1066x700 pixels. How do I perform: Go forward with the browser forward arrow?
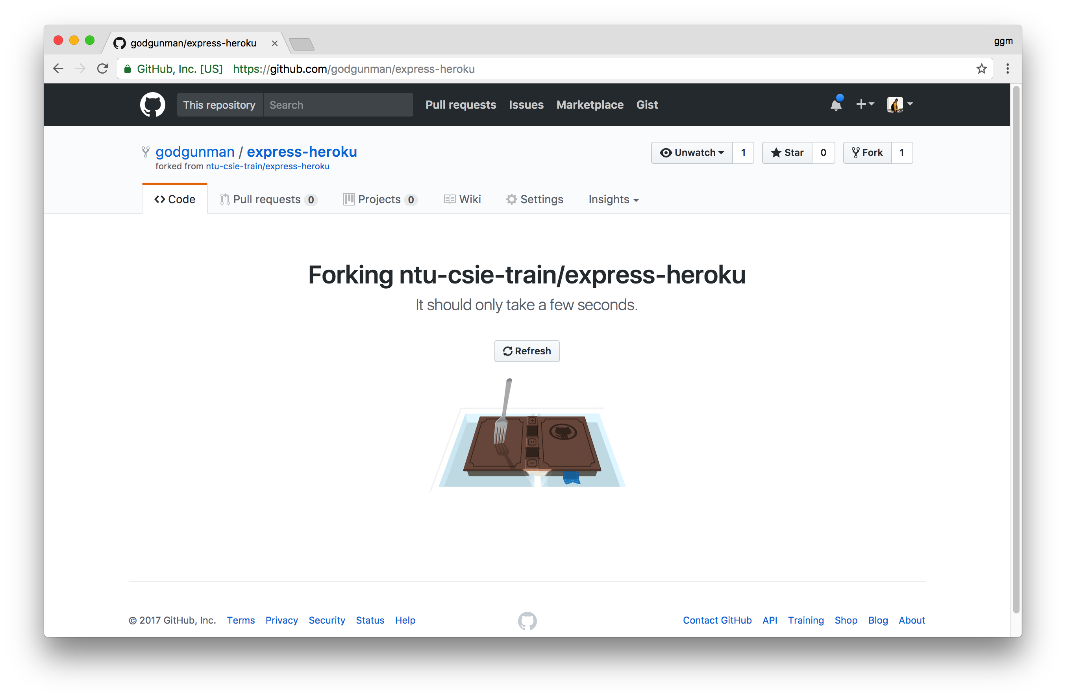80,69
